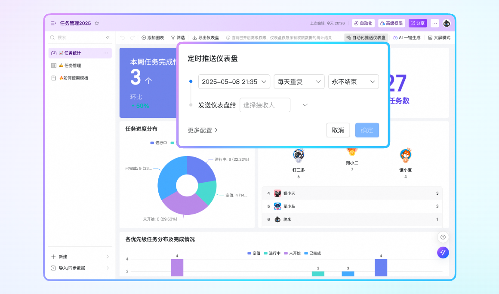Viewport: 499px width, 294px height.
Task: Select 任务管理 in sidebar
Action: pyautogui.click(x=80, y=65)
